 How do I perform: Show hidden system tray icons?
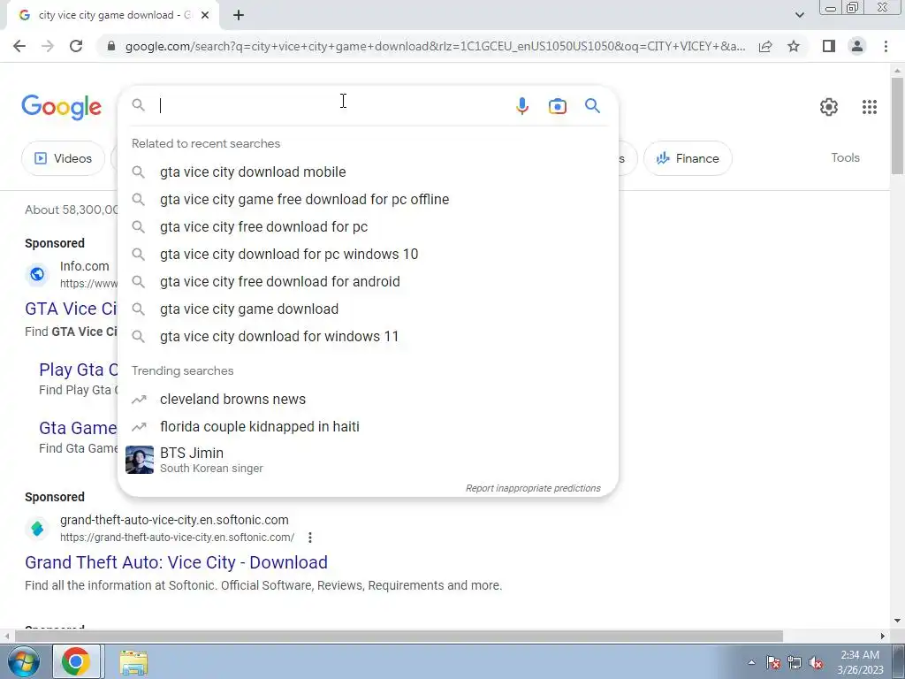751,662
